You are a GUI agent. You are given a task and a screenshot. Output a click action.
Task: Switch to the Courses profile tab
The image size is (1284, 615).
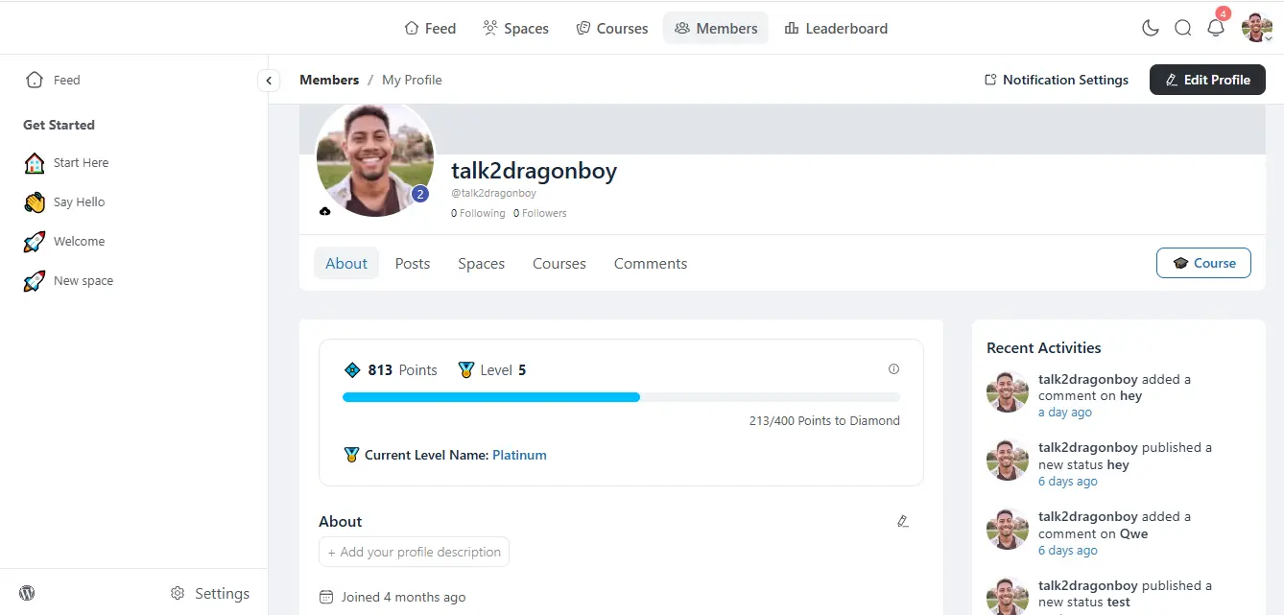tap(559, 263)
